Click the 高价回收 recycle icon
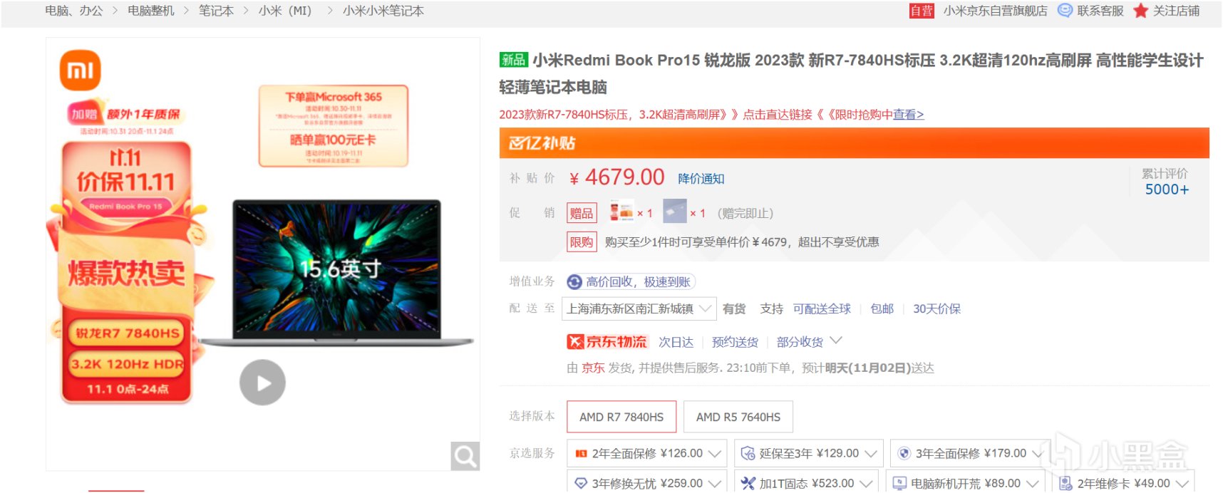This screenshot has height=493, width=1223. click(574, 282)
